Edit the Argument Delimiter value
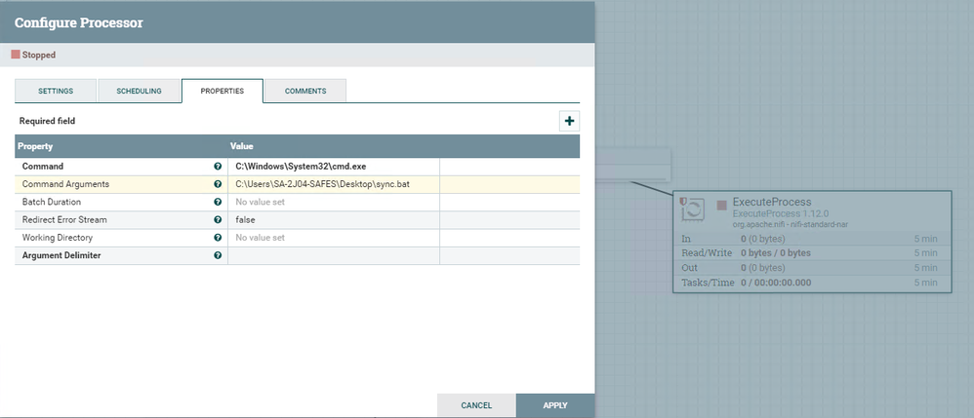Viewport: 974px width, 418px height. [x=334, y=255]
